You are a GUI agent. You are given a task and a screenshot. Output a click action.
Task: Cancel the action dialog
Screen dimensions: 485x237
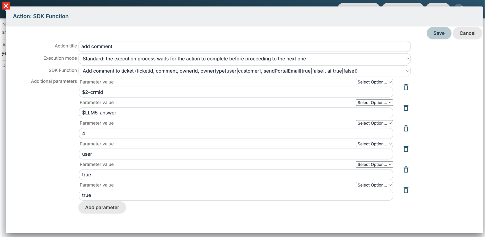pos(467,33)
